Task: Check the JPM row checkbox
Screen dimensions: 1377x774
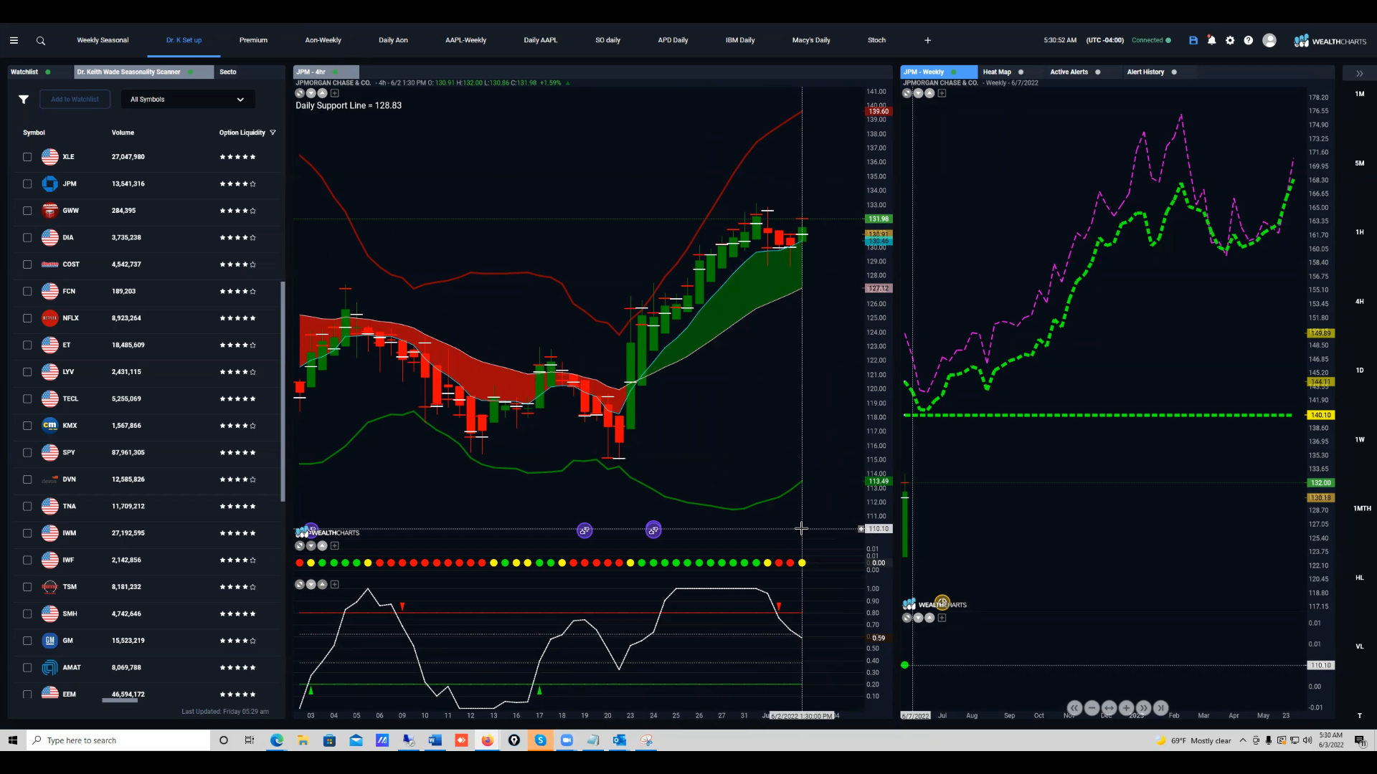Action: 27,184
